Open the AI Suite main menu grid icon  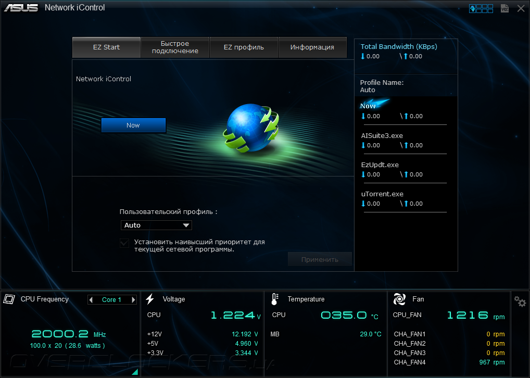(x=481, y=8)
